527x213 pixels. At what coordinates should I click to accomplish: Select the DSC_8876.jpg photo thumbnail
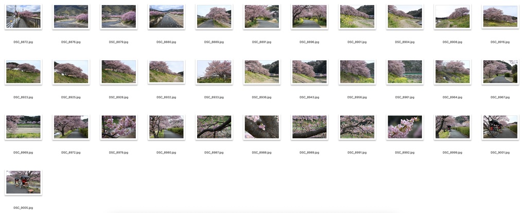point(71,16)
